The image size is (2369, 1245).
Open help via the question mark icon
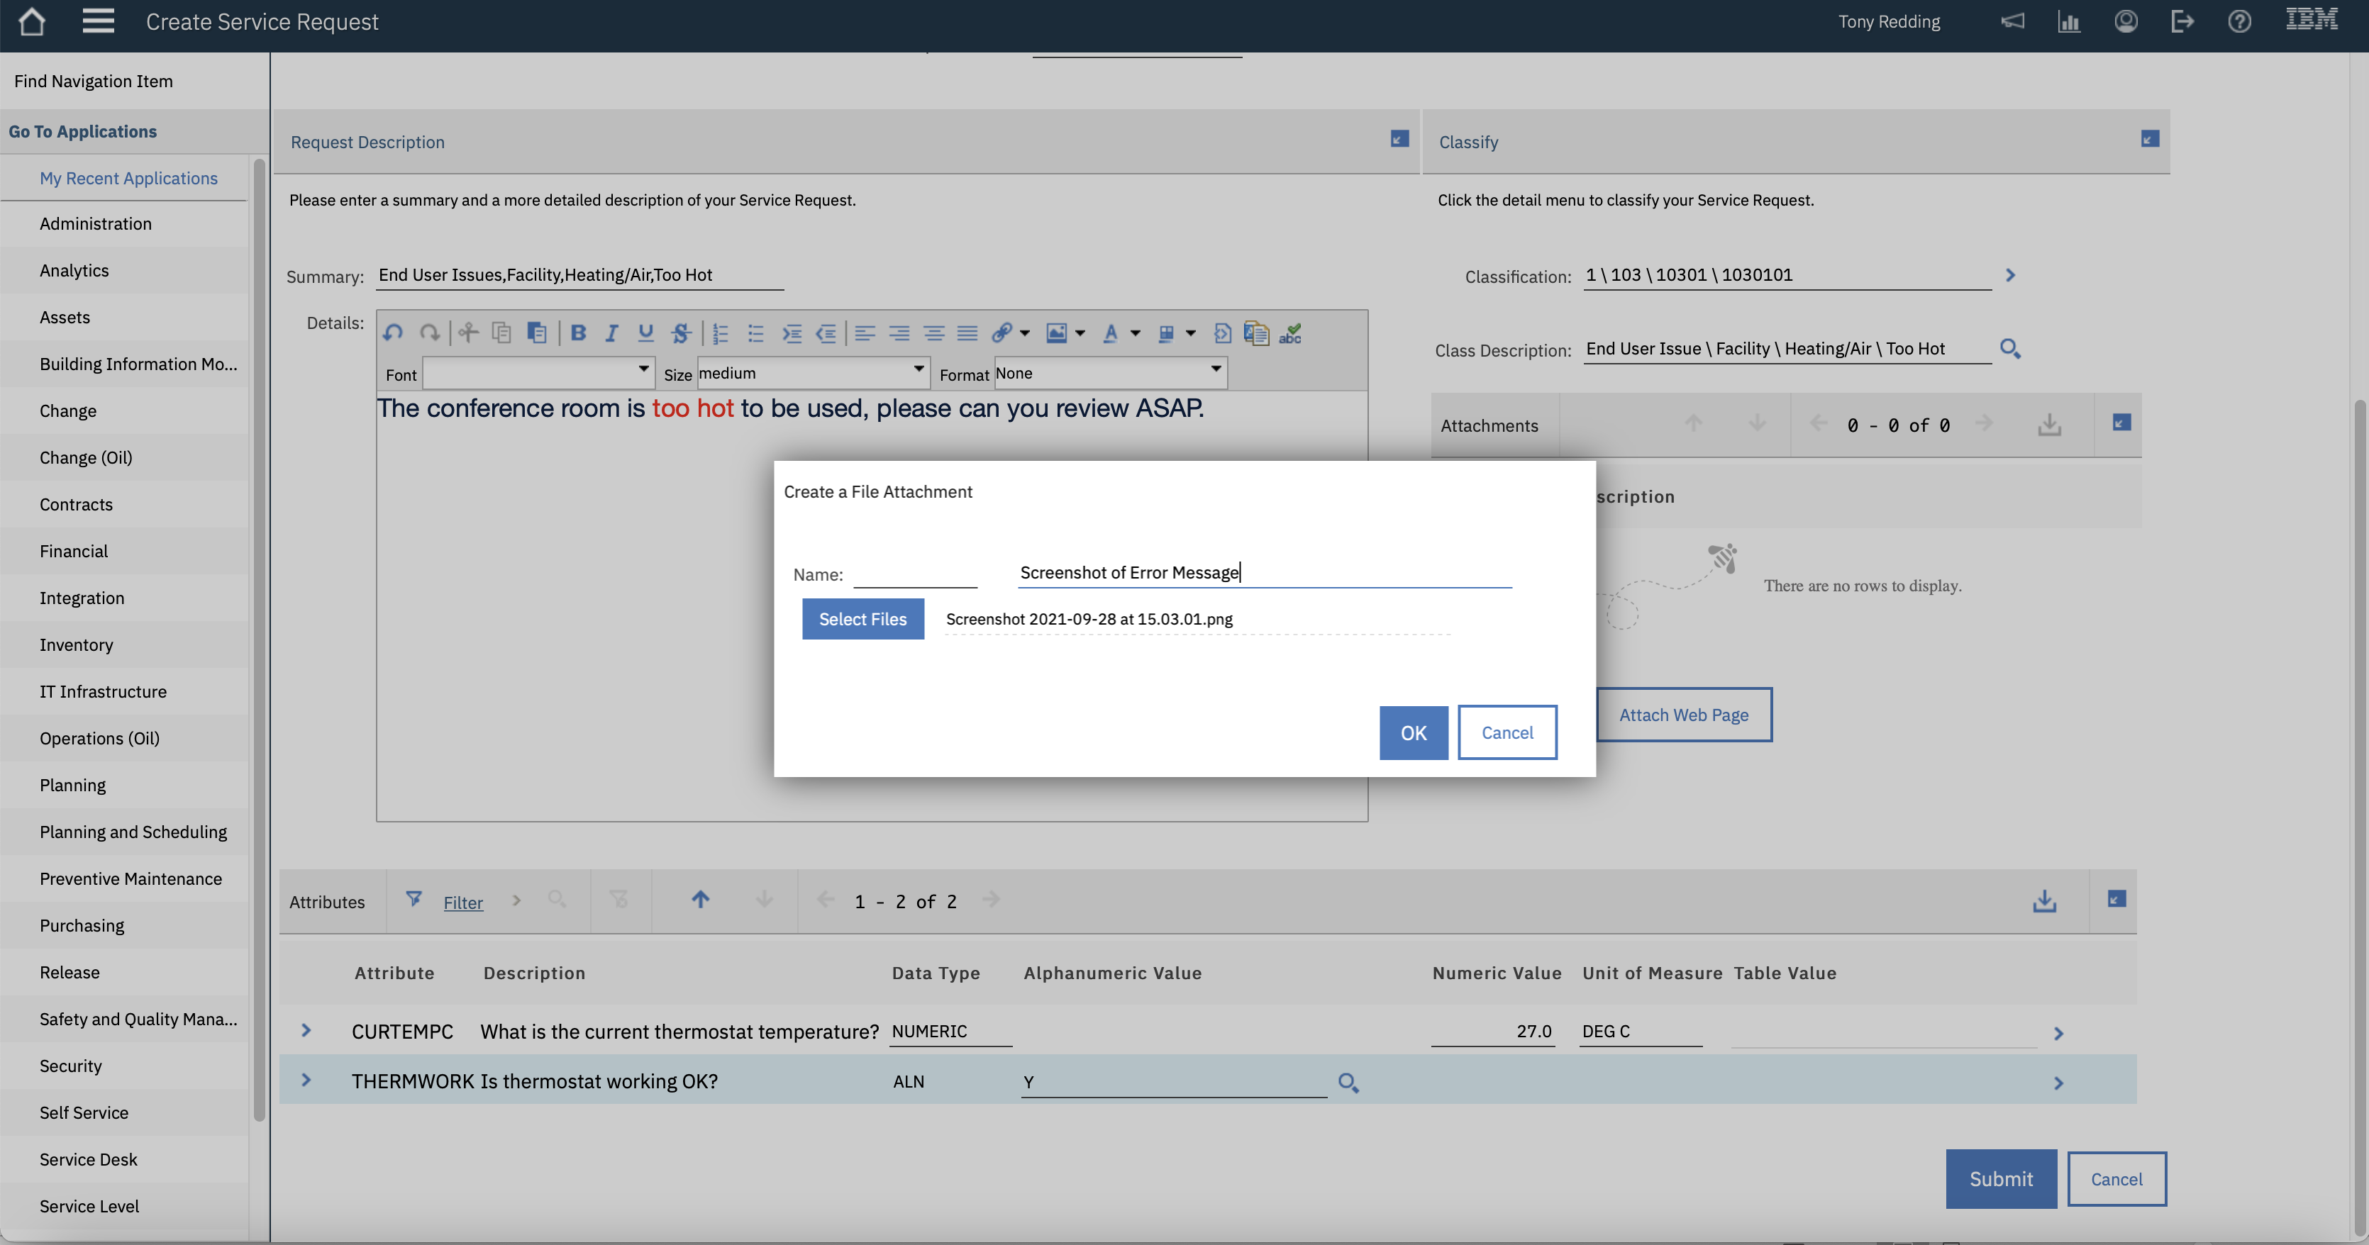click(x=2240, y=21)
